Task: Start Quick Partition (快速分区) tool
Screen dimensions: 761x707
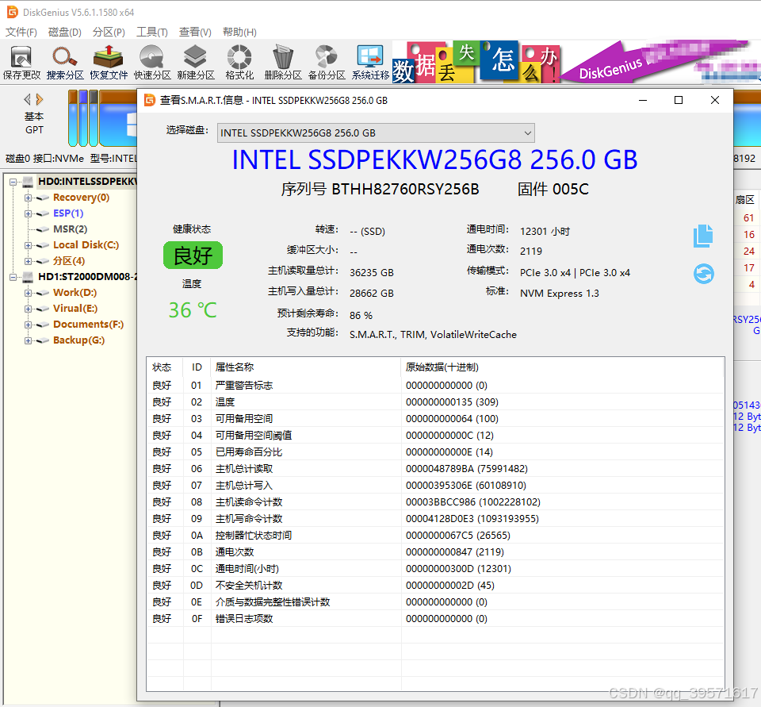Action: (152, 62)
